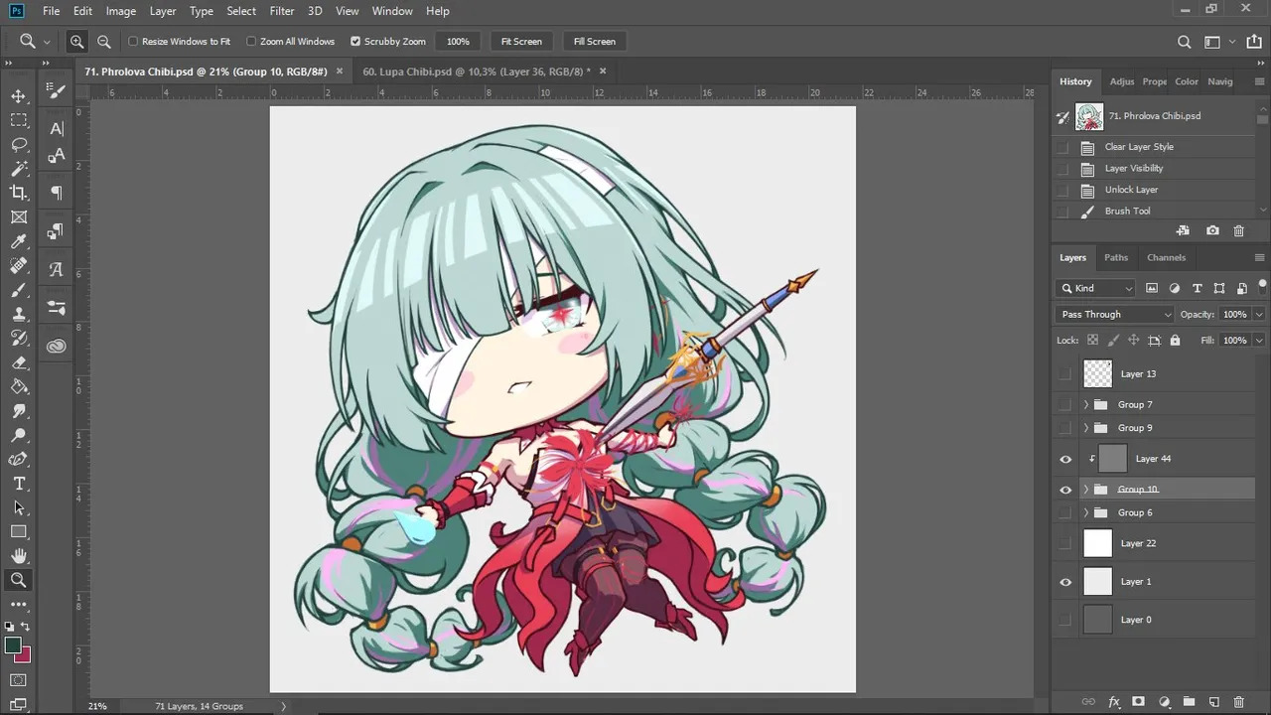Select the Lasso tool

(x=19, y=144)
